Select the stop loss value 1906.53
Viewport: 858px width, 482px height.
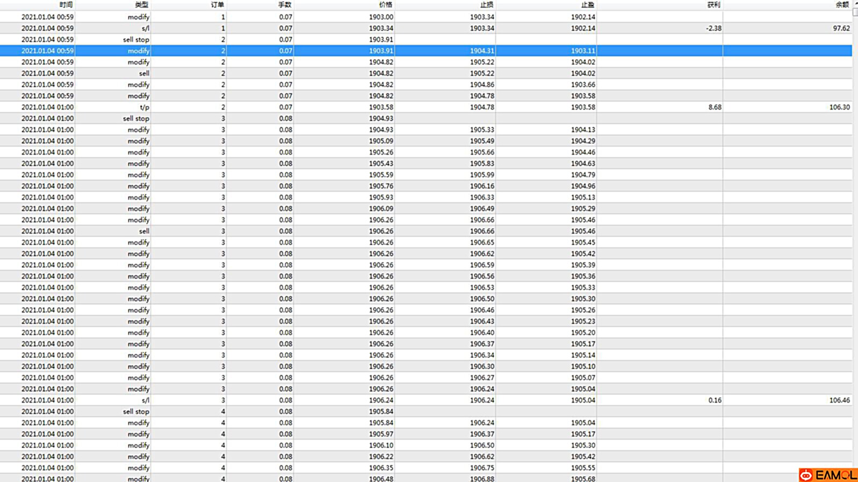click(x=482, y=288)
